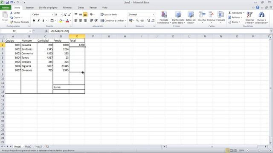Viewport: 273px width, 153px height.
Task: Apply thousands separator style 000
Action: tap(142, 20)
